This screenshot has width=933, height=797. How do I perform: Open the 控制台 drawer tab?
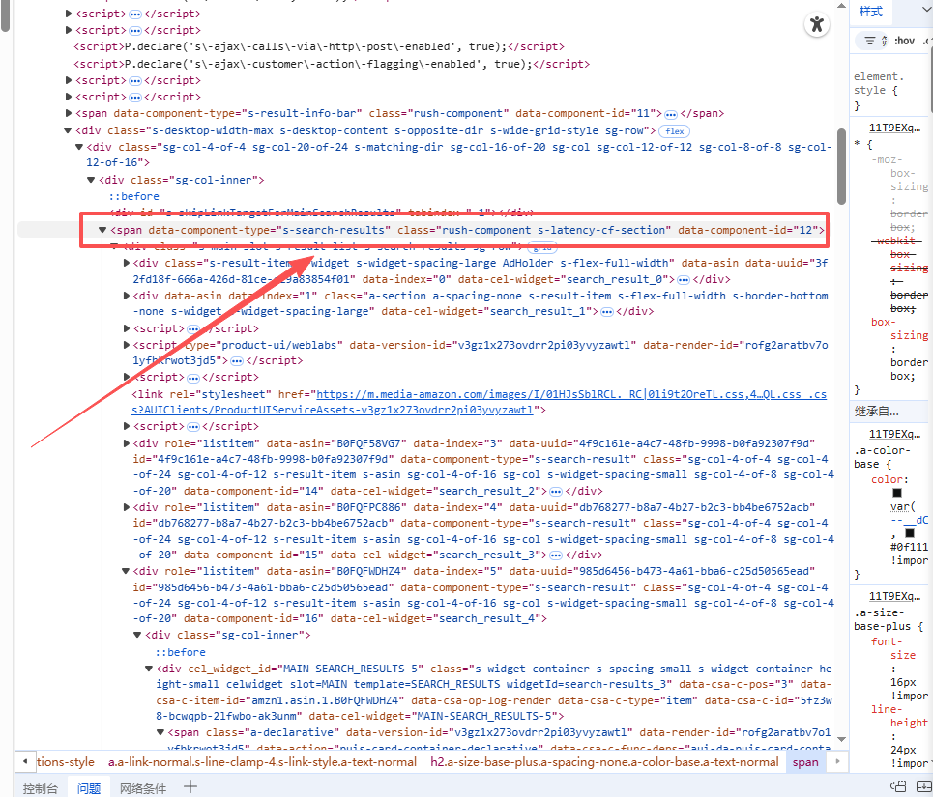(41, 788)
